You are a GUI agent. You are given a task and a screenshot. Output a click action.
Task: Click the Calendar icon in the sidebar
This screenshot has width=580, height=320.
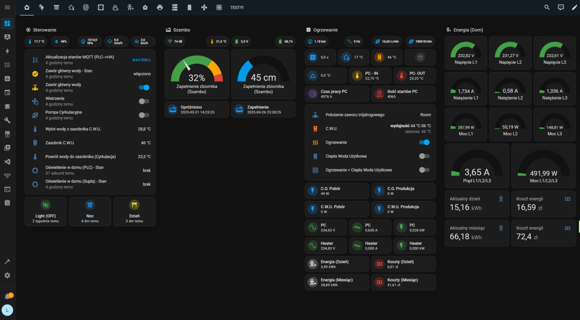7,92
